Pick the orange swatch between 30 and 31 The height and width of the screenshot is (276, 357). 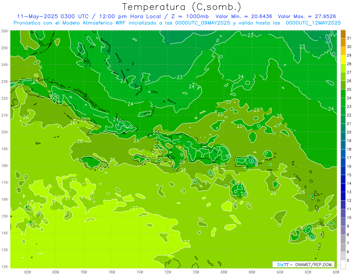tap(343, 43)
